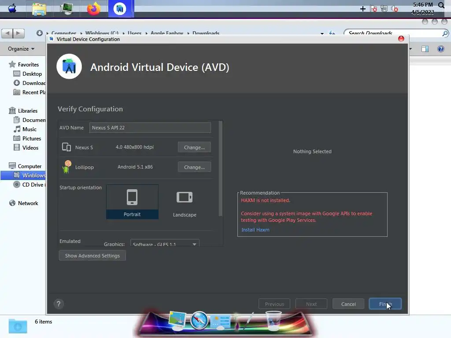Toggle the Explorer preview pane icon

pos(425,49)
